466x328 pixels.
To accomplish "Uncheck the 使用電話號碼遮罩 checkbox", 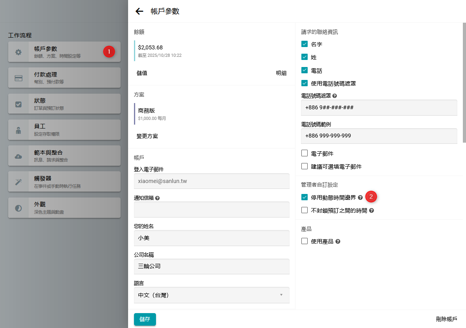I will (x=305, y=83).
